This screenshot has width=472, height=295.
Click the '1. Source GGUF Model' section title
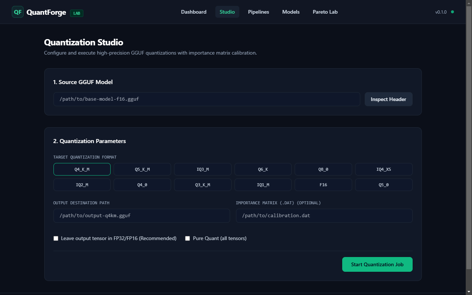click(83, 82)
